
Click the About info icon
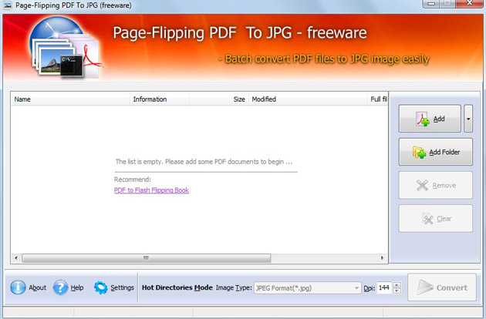pos(18,287)
